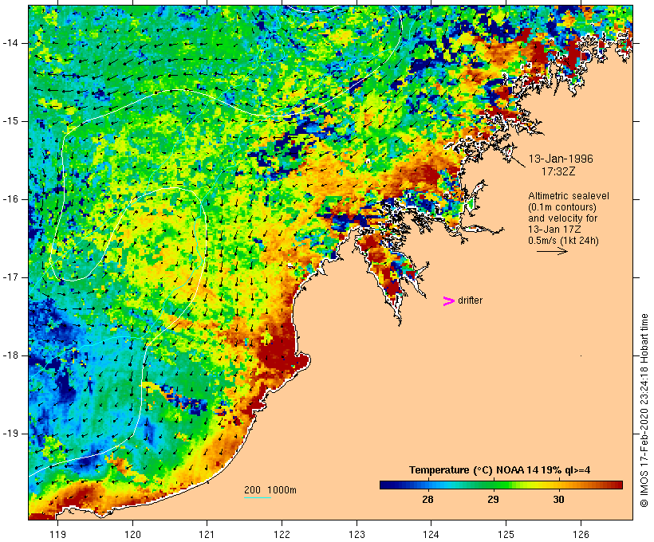This screenshot has height=542, width=654.
Task: Click the magenta drifter legend marker
Action: [x=449, y=301]
